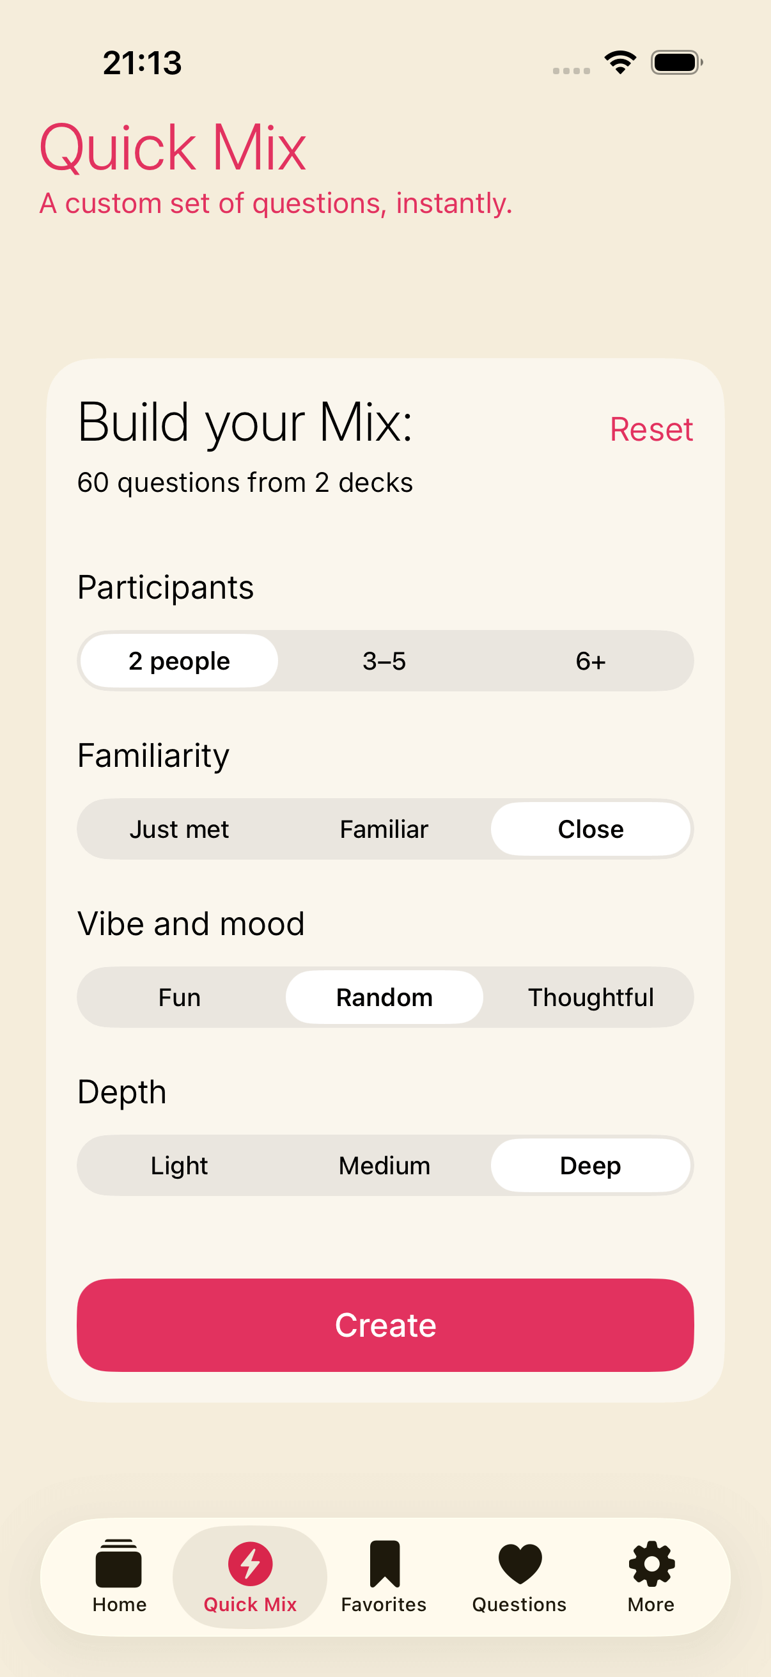Tap the Quick Mix lightning bolt icon
The width and height of the screenshot is (771, 1677).
pos(250,1563)
